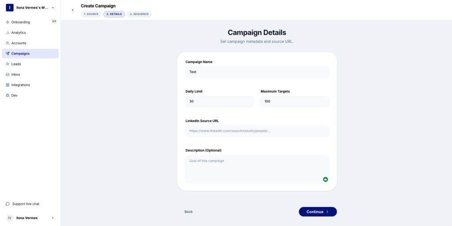
Task: Focus the Campaign Name field
Action: pyautogui.click(x=257, y=72)
